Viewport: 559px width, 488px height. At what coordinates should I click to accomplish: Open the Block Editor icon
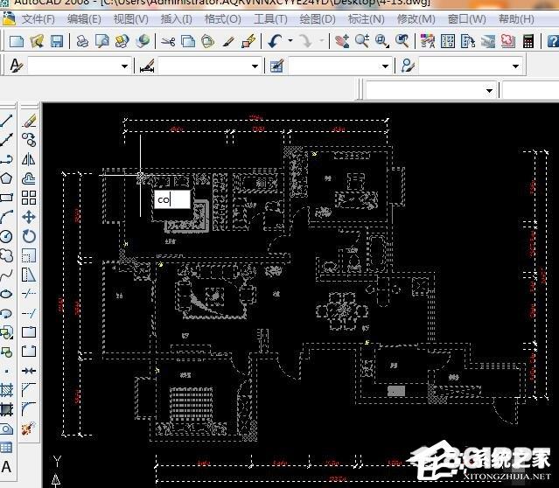point(248,41)
